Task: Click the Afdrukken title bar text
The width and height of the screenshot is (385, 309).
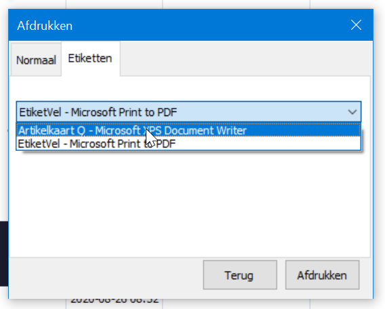Action: (x=45, y=26)
